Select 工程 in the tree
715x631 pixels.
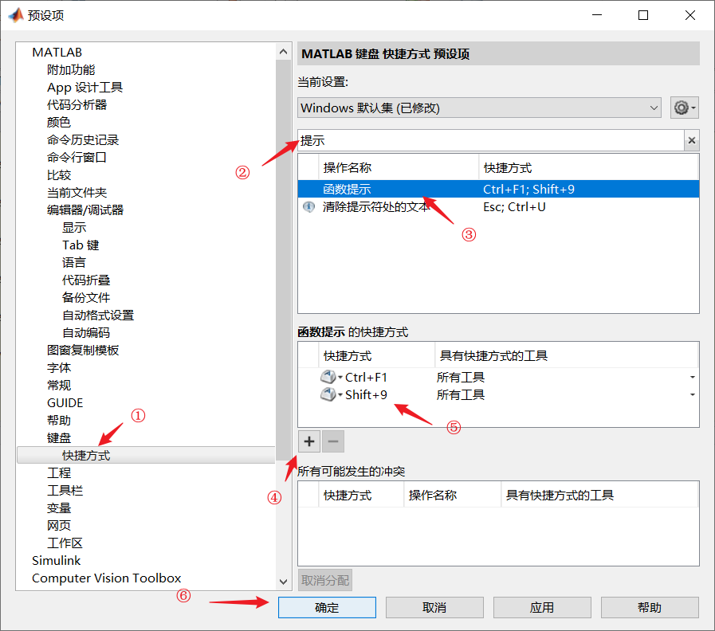59,472
